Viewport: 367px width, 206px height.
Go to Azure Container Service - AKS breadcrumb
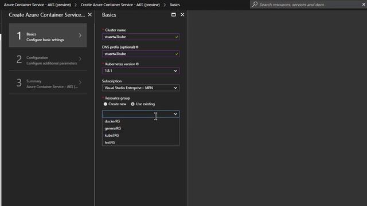37,5
